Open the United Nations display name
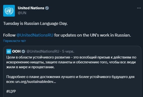The image size is (143, 97). pos(31,8)
